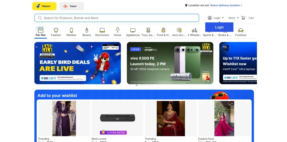Click the Cart text link
This screenshot has height=142, width=287.
click(251, 18)
